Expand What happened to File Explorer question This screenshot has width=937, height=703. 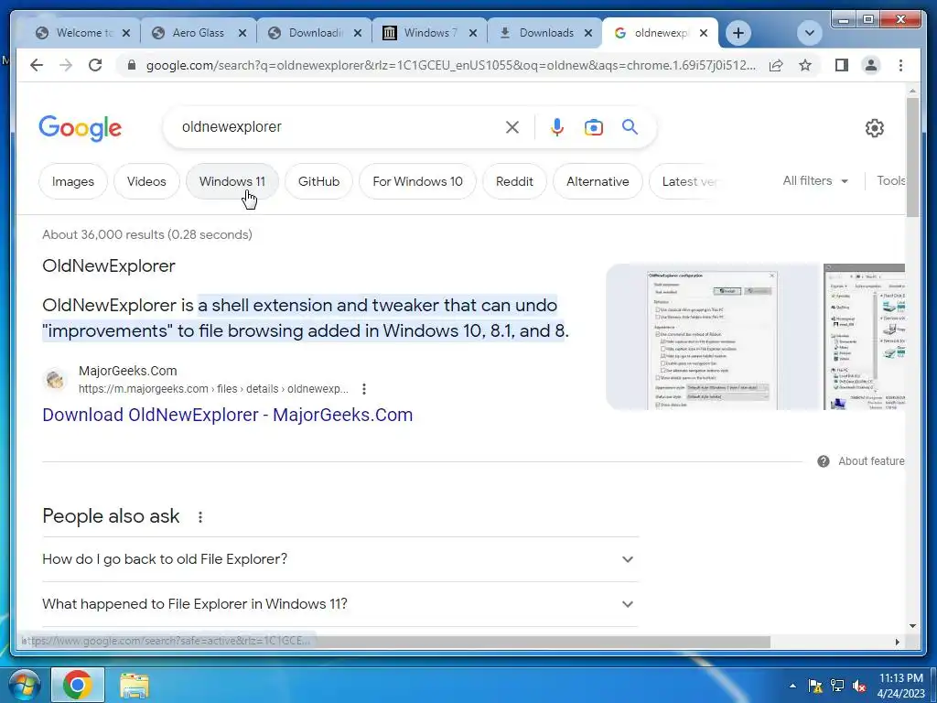(x=340, y=604)
